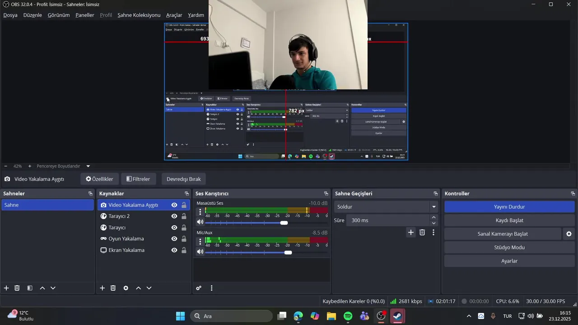
Task: Increase Süre duration value
Action: coord(434,218)
